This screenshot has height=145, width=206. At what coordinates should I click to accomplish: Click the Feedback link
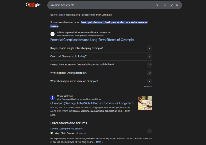(x=148, y=87)
